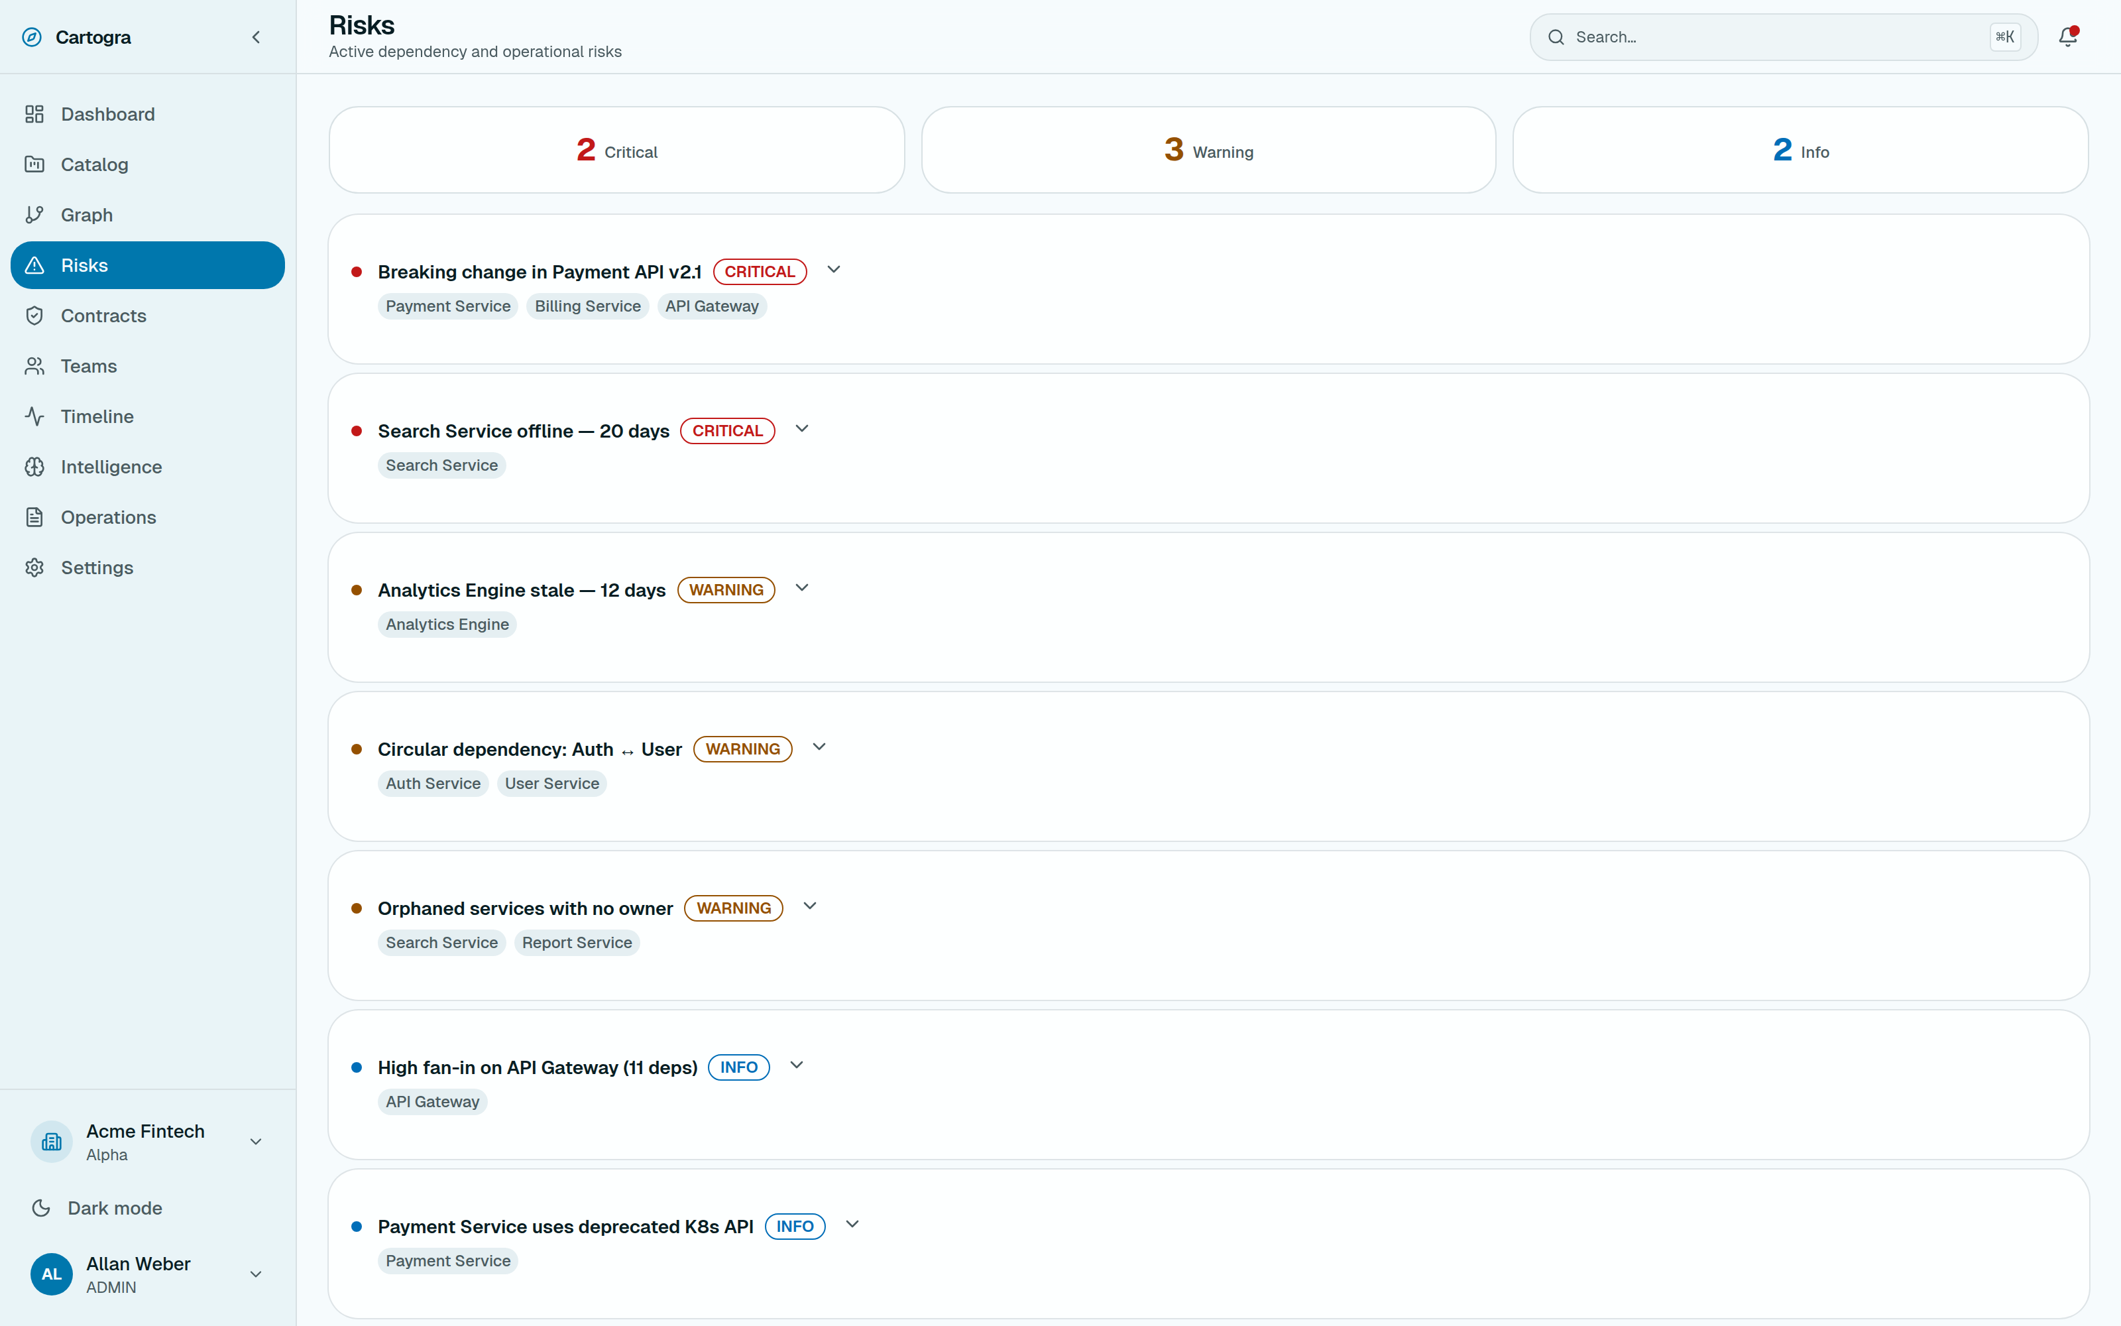Image resolution: width=2121 pixels, height=1326 pixels.
Task: Click the ⌘K shortcut badge
Action: click(2004, 37)
